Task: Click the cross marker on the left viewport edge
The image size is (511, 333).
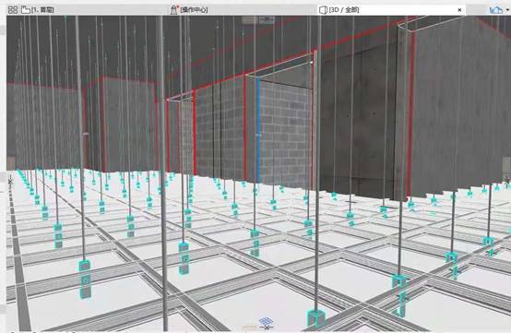Action: pos(10,180)
